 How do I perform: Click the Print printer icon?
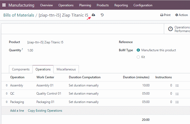point(162,15)
